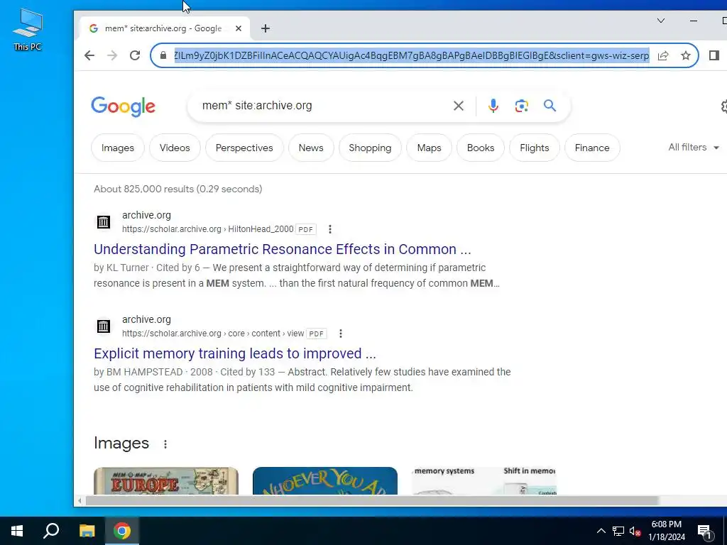Open Understanding Parametric Resonance Effects link
Image resolution: width=727 pixels, height=545 pixels.
pos(283,249)
